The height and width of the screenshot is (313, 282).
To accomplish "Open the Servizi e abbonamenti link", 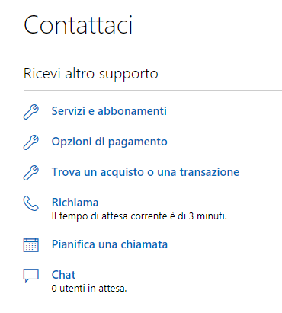I will pos(109,111).
